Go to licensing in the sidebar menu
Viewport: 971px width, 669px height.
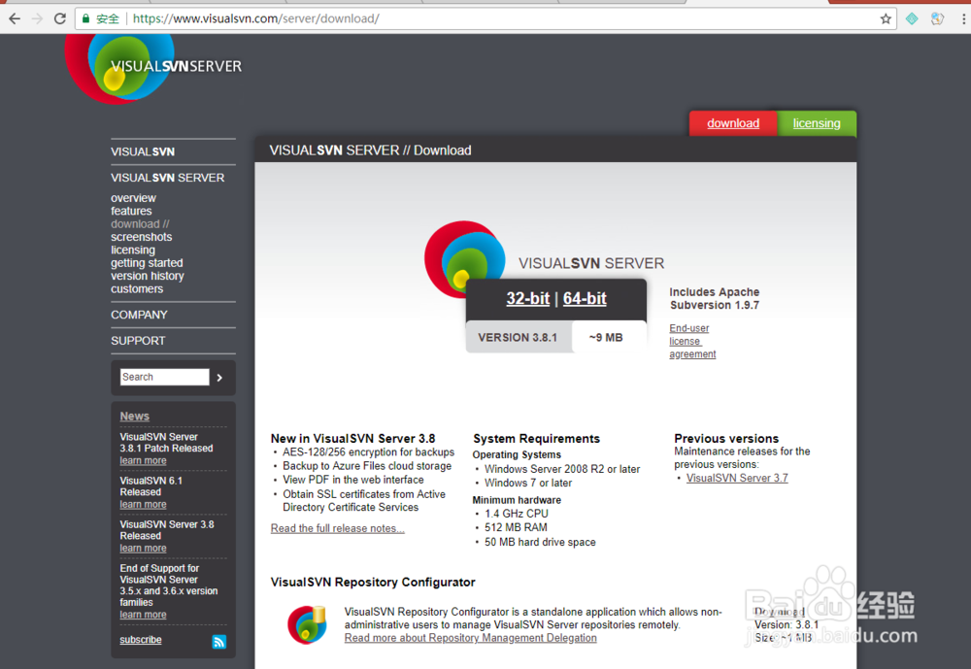133,251
